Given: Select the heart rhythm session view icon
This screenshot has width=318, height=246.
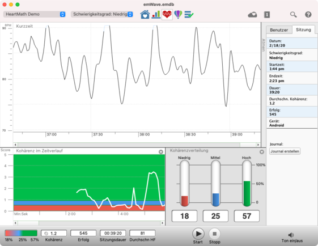Looking at the screenshot, I should (167, 14).
